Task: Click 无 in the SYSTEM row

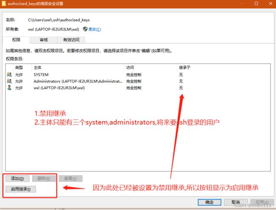Action: coord(181,75)
